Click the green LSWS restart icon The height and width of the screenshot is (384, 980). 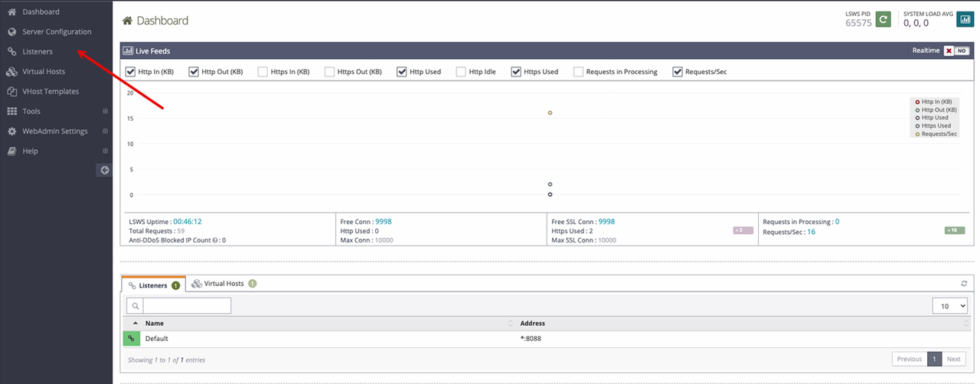[884, 20]
